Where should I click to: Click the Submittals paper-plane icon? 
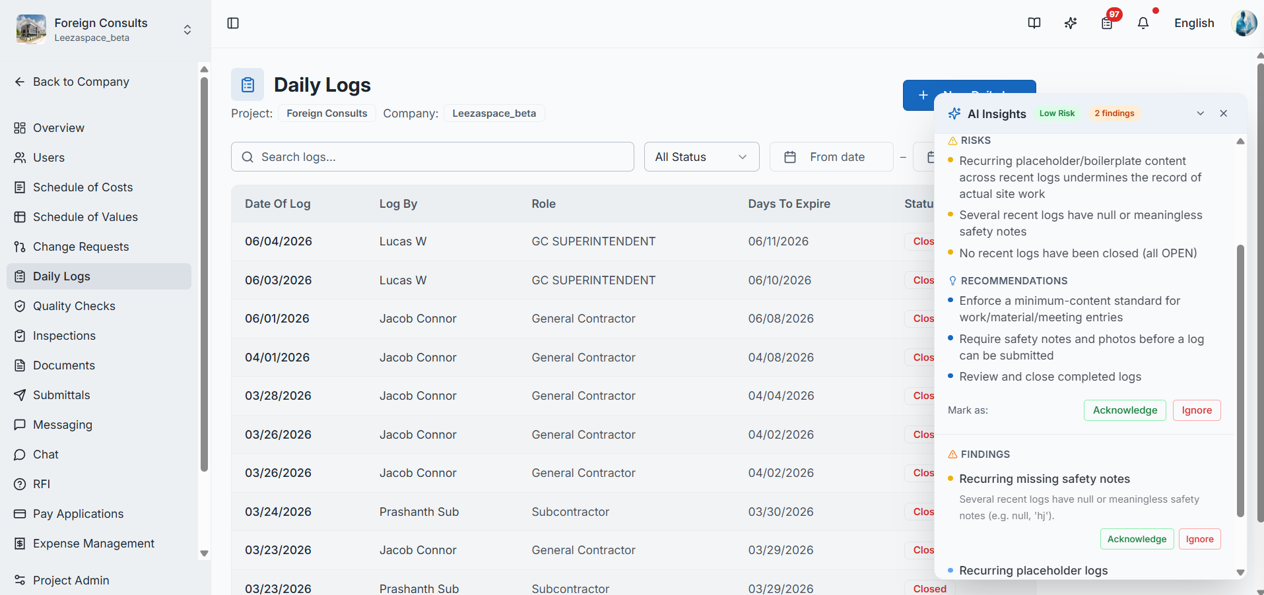[x=20, y=395]
